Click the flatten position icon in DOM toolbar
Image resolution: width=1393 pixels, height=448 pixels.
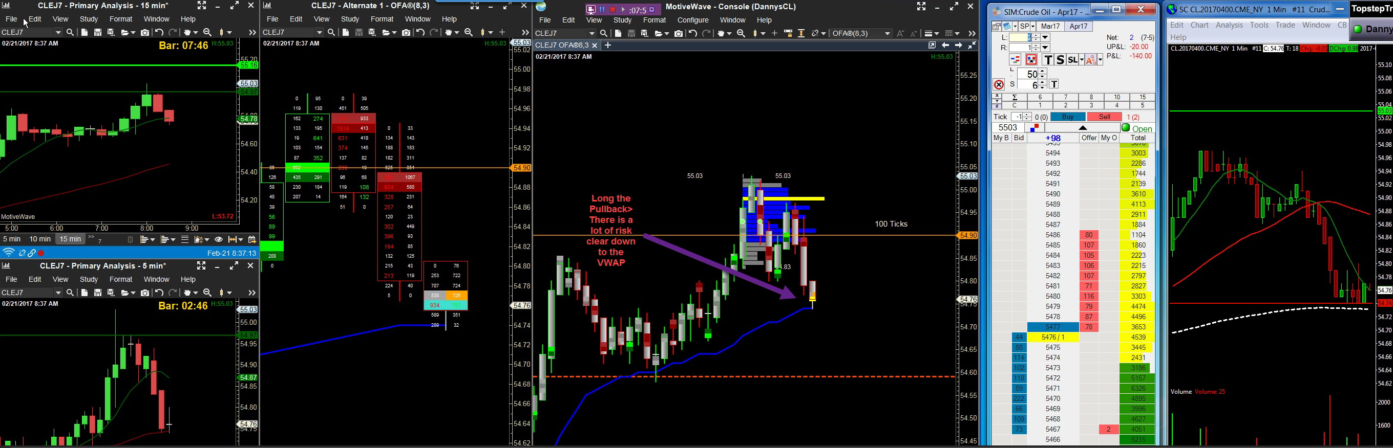point(1032,60)
